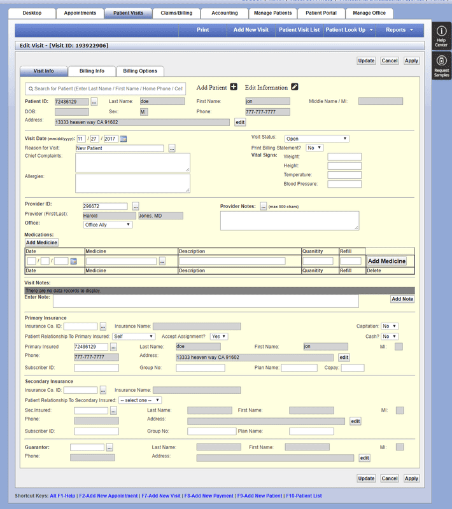Image resolution: width=452 pixels, height=509 pixels.
Task: Click the Guarantor lookup ellipsis button
Action: [109, 447]
